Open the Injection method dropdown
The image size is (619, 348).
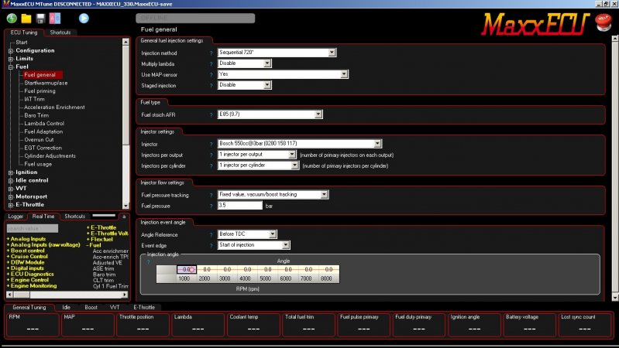tap(277, 53)
